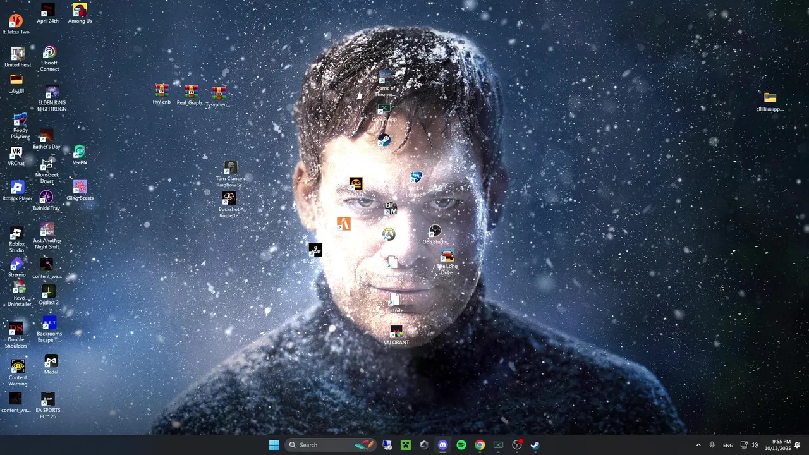Select the Buckshot Roulette icon
This screenshot has height=455, width=809.
pyautogui.click(x=229, y=205)
